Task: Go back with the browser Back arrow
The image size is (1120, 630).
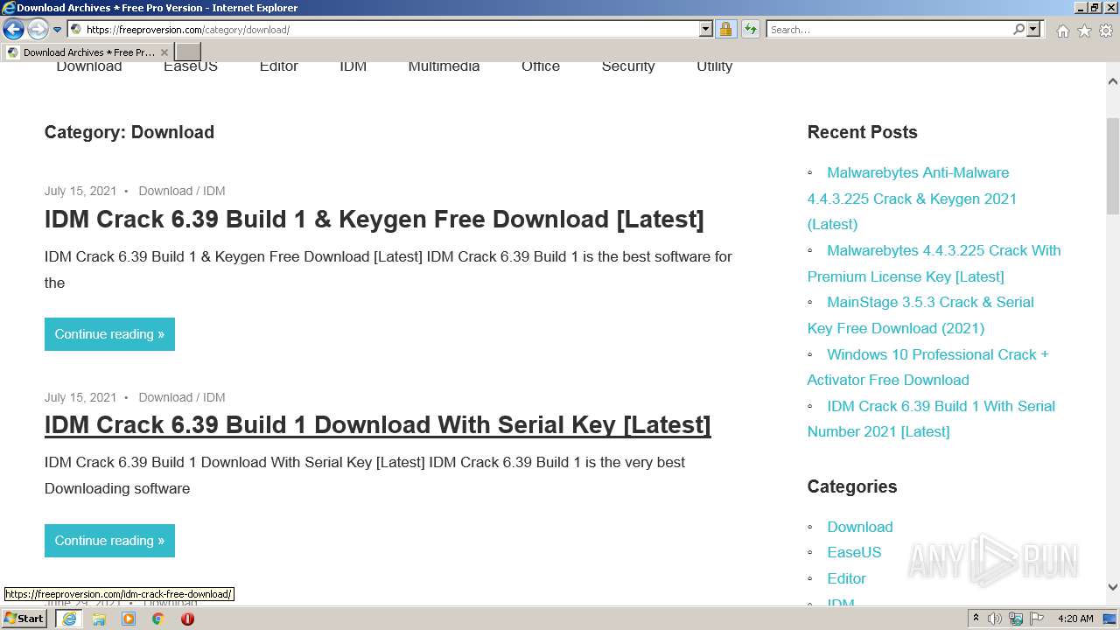Action: tap(13, 30)
